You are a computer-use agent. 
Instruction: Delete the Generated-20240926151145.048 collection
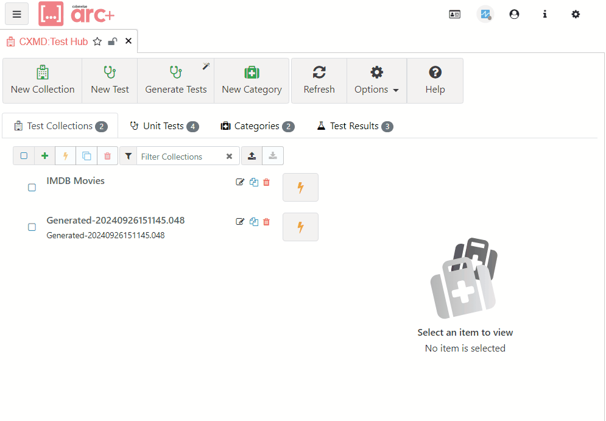point(266,222)
